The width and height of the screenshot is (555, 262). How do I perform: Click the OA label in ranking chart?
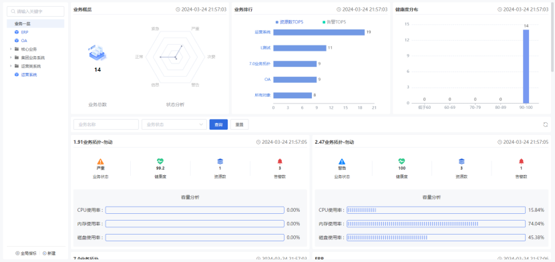point(268,80)
